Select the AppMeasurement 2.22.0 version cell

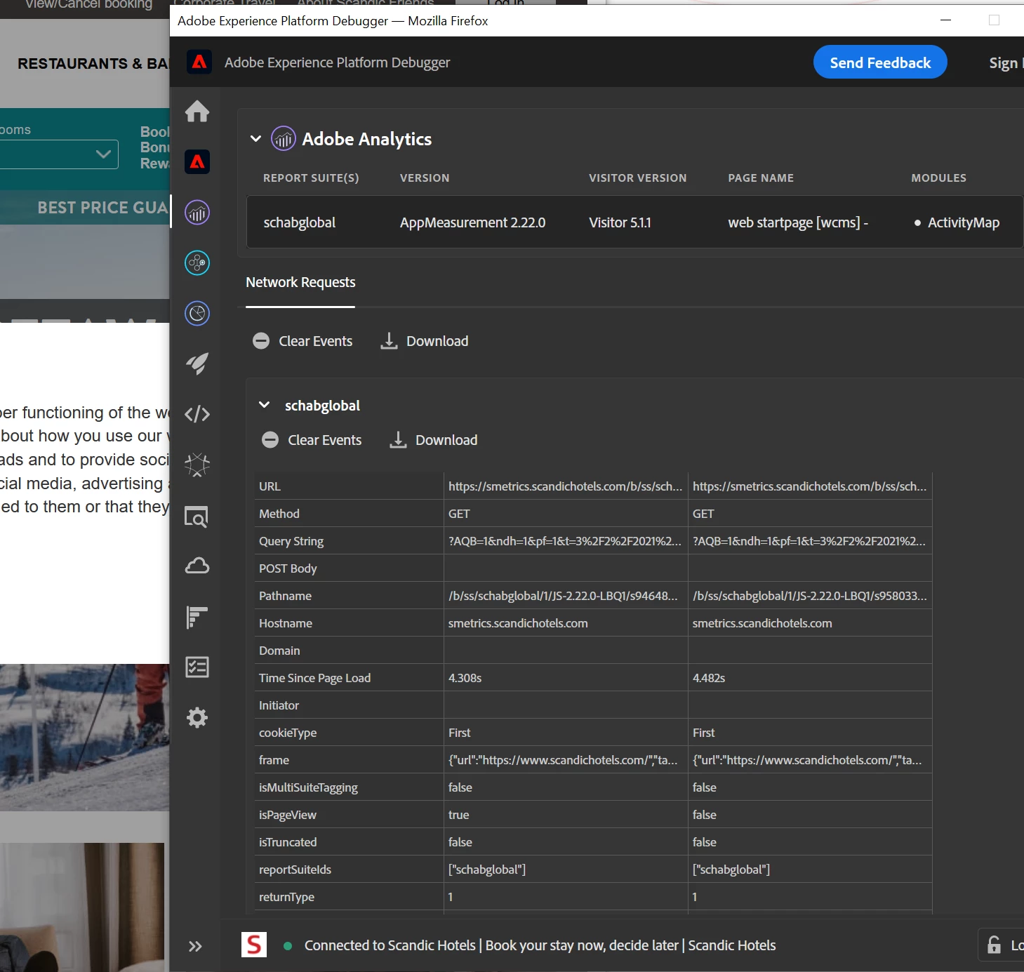pos(472,222)
